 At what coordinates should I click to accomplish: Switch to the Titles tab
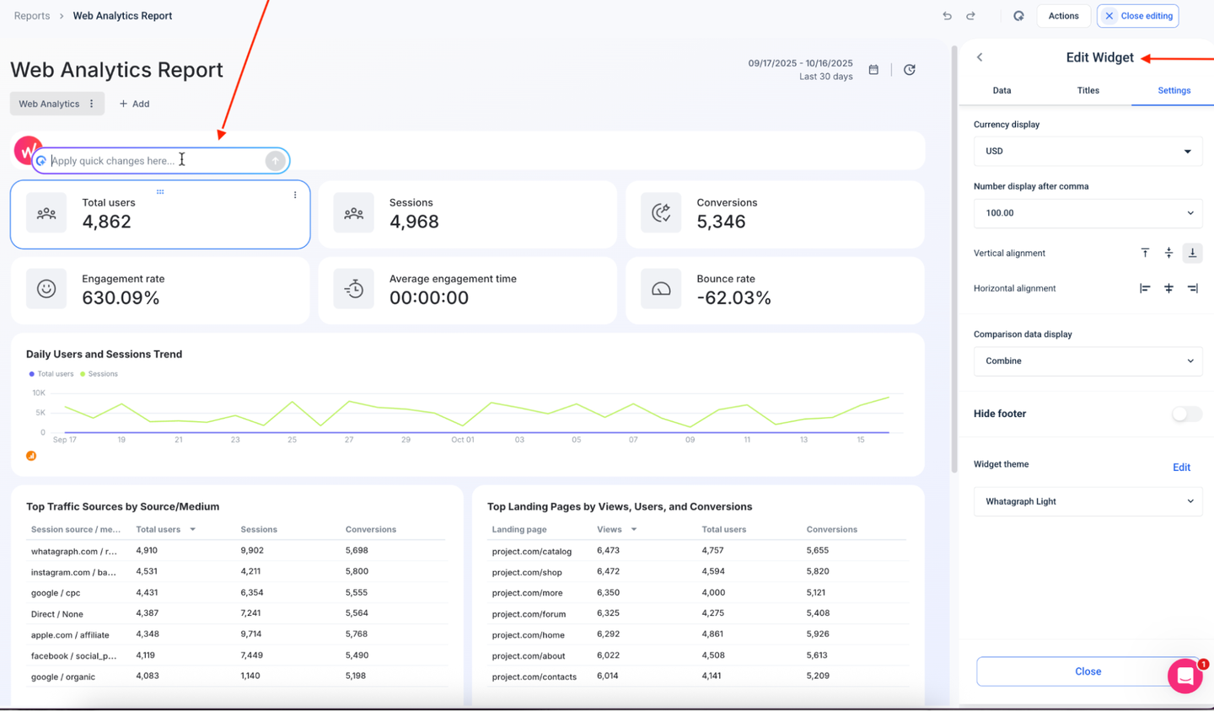[x=1088, y=90]
